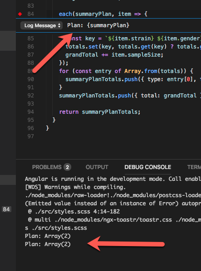Open the Log Message type dropdown
201x271 pixels.
click(41, 25)
